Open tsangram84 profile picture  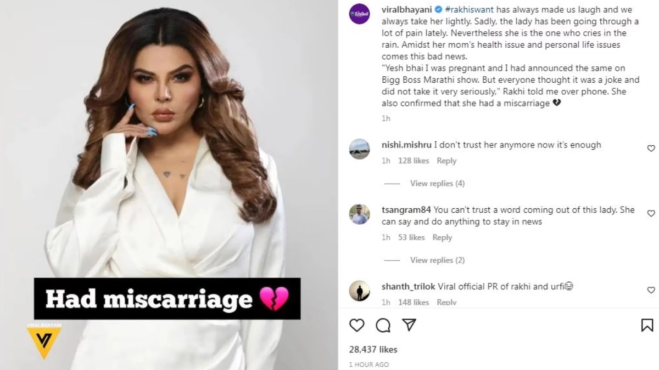pyautogui.click(x=360, y=214)
